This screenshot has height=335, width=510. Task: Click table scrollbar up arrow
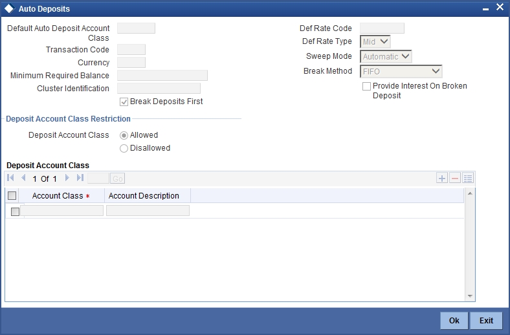click(470, 193)
